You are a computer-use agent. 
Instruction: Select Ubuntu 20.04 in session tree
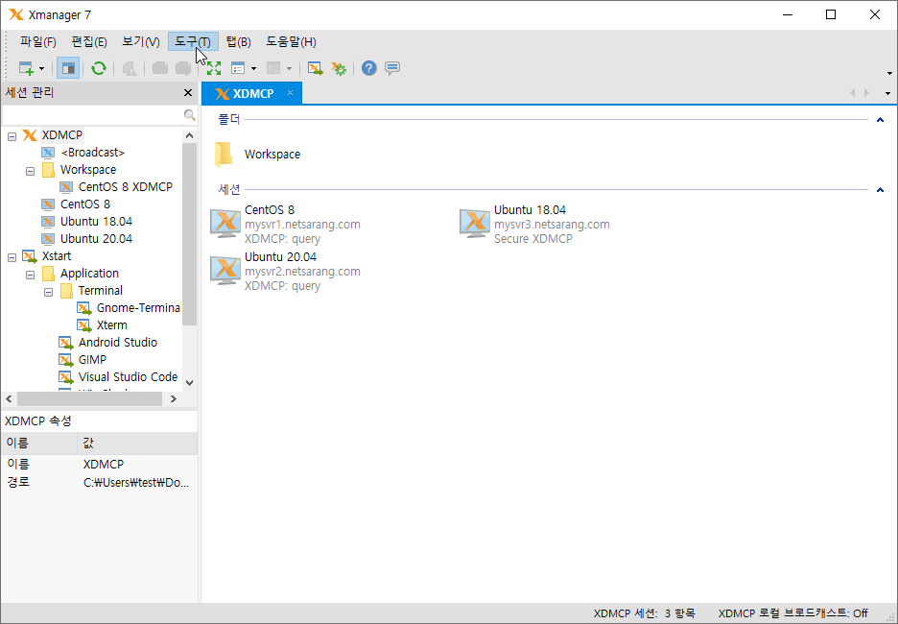[96, 238]
